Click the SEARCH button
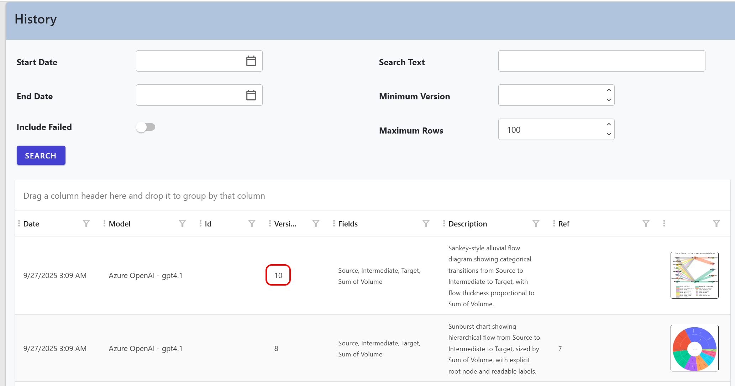The width and height of the screenshot is (735, 386). click(x=41, y=155)
